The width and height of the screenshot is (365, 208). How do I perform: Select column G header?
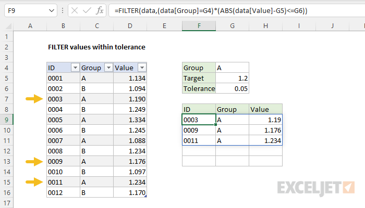click(x=233, y=26)
